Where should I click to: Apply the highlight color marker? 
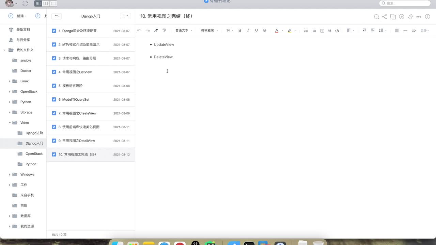[290, 30]
